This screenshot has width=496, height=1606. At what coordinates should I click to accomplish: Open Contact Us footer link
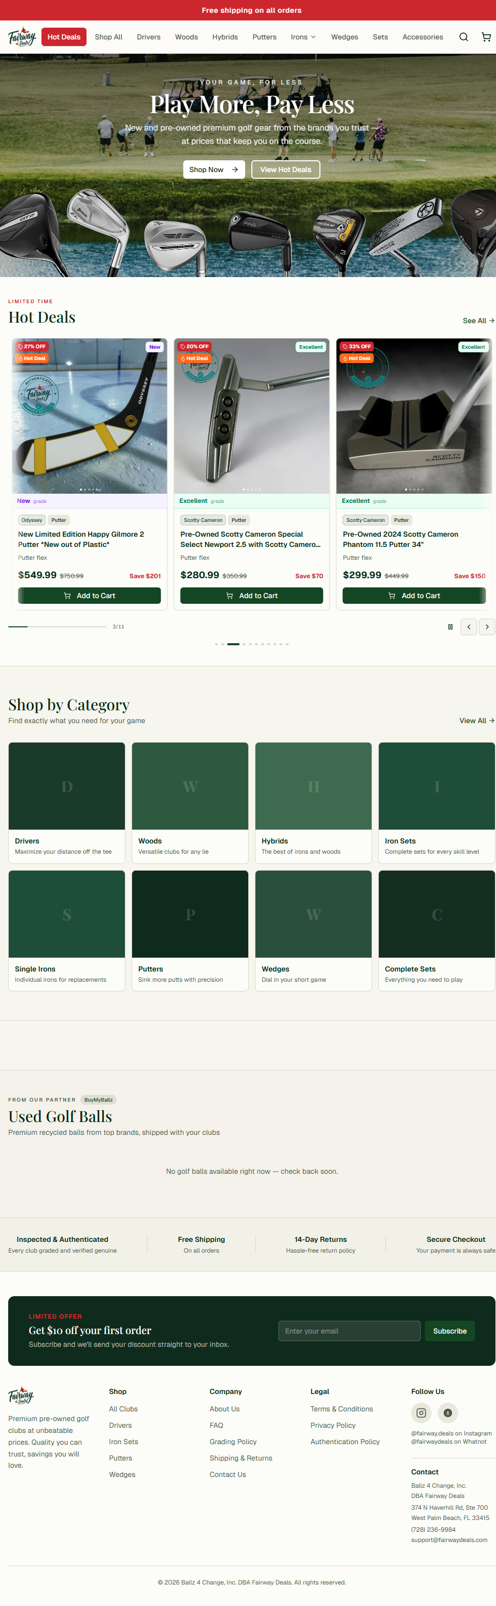(x=227, y=1474)
